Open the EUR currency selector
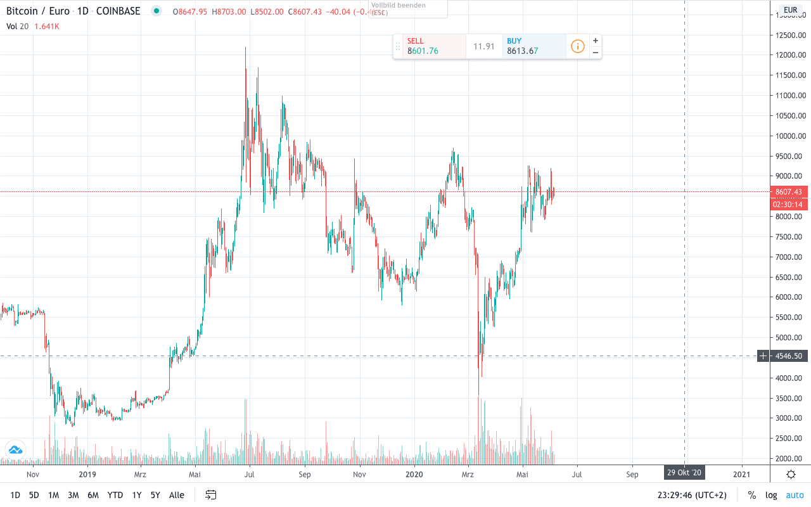The width and height of the screenshot is (811, 507). pos(790,10)
